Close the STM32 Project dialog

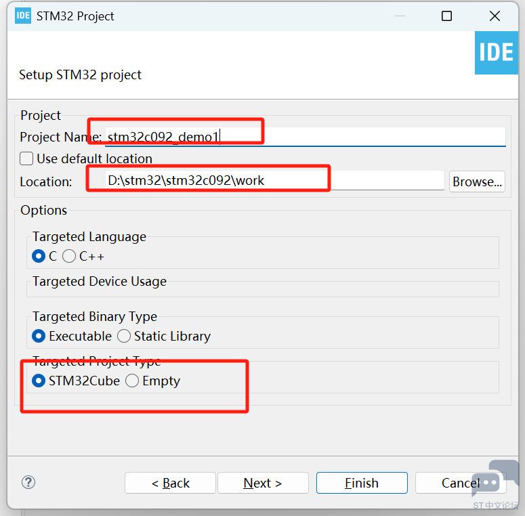click(495, 16)
